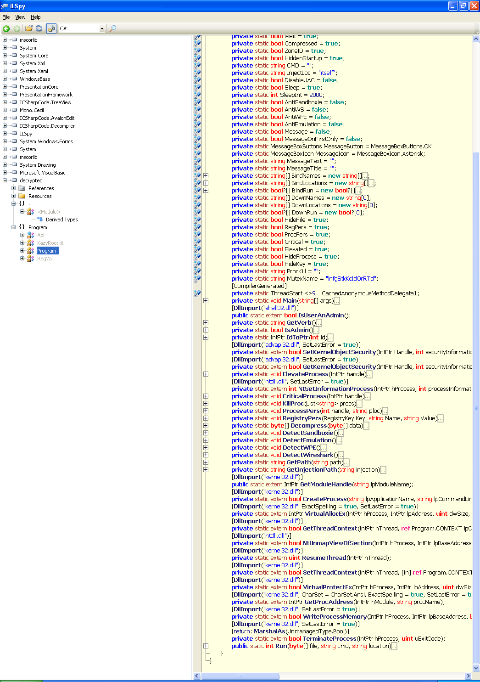This screenshot has width=480, height=682.
Task: Click the KazyRootkit class icon
Action: pos(31,243)
